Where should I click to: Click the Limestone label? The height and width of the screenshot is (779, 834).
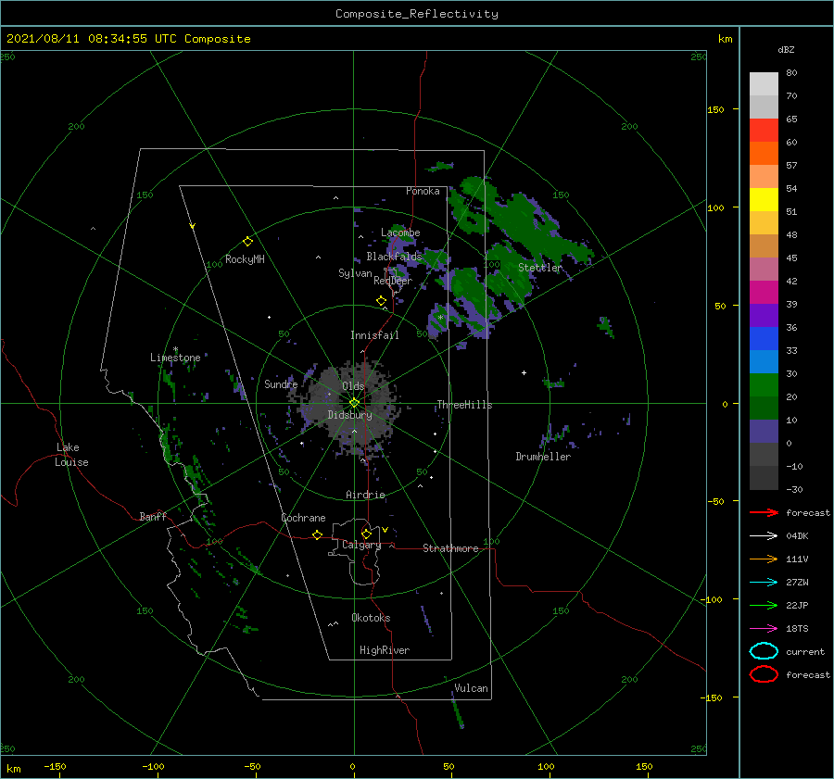(x=175, y=358)
